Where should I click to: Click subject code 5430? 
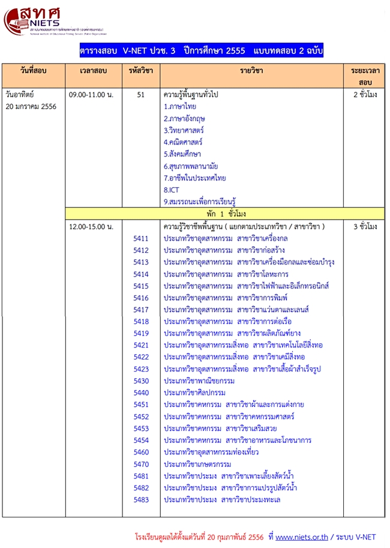[141, 381]
